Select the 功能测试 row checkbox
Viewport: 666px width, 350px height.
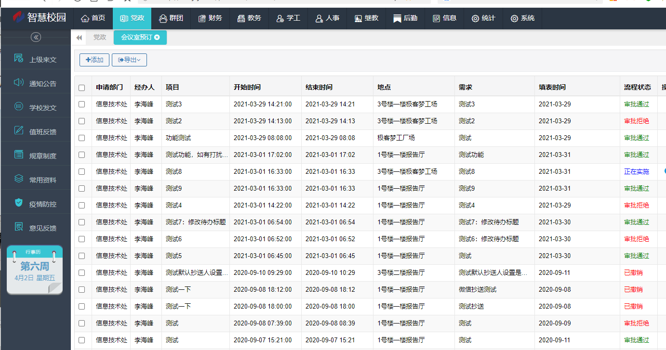click(x=81, y=138)
